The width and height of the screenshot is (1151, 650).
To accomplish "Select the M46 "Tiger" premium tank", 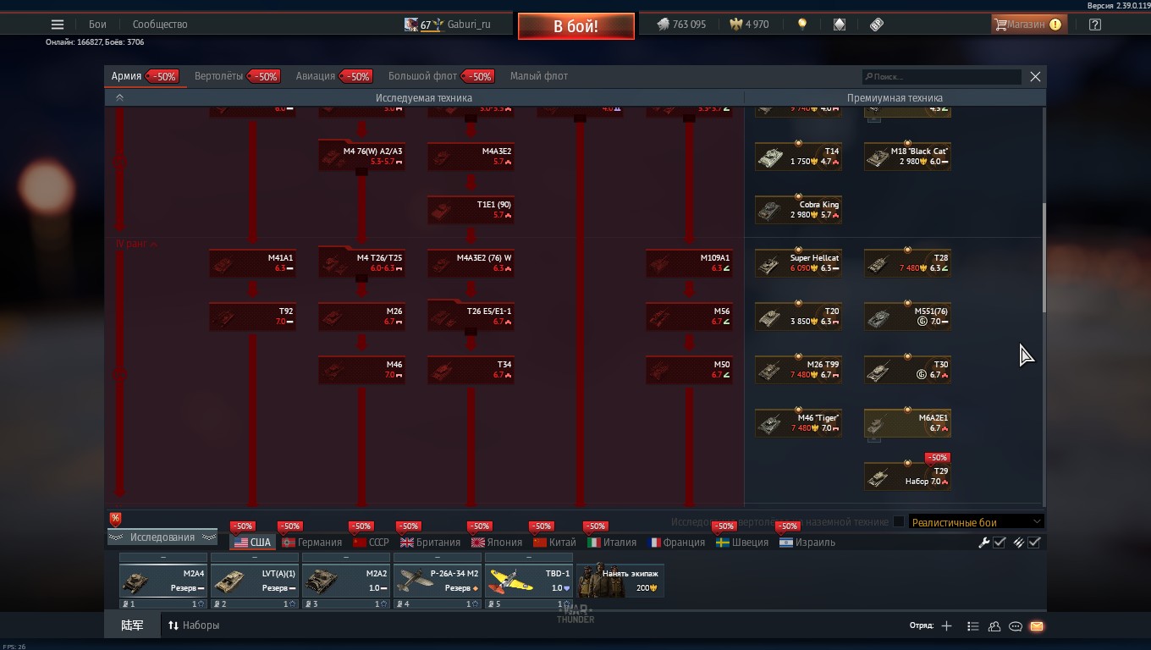I will tap(798, 423).
